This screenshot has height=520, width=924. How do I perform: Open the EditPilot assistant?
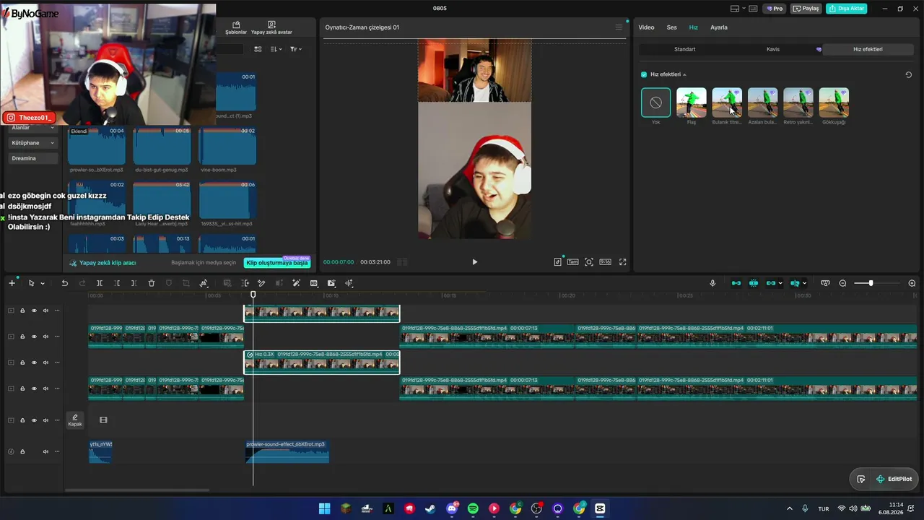point(894,479)
